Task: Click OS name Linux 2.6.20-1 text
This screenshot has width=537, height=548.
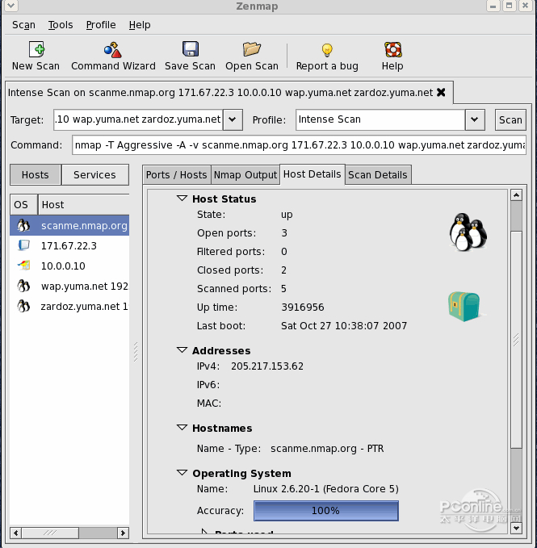Action: pyautogui.click(x=326, y=488)
